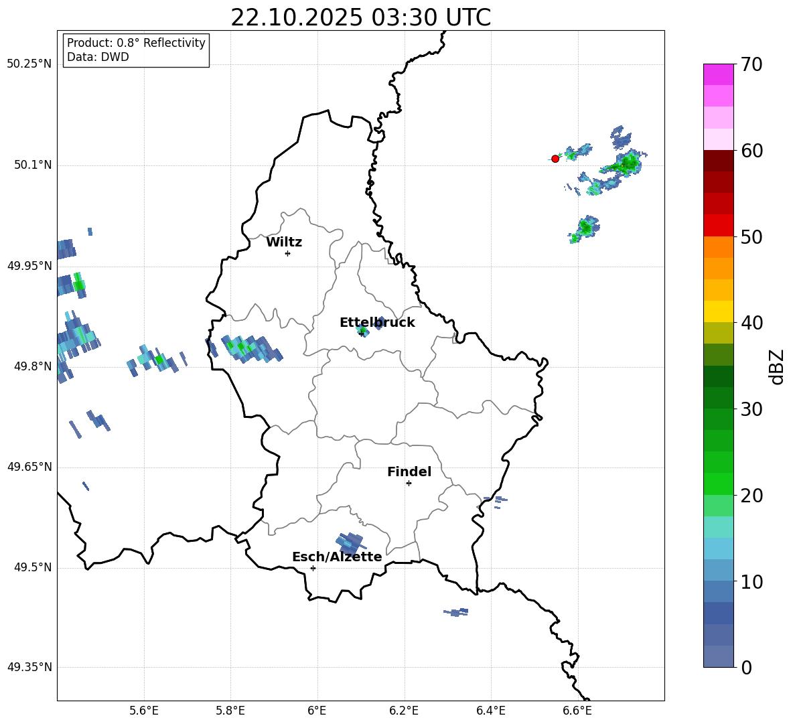Click the radar echo north of Esch/Alzette
This screenshot has height=724, width=793.
(x=352, y=543)
